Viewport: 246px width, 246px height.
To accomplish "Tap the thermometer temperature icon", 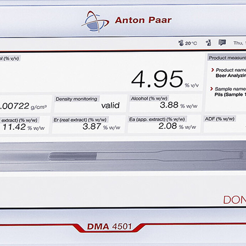I will pyautogui.click(x=181, y=43).
